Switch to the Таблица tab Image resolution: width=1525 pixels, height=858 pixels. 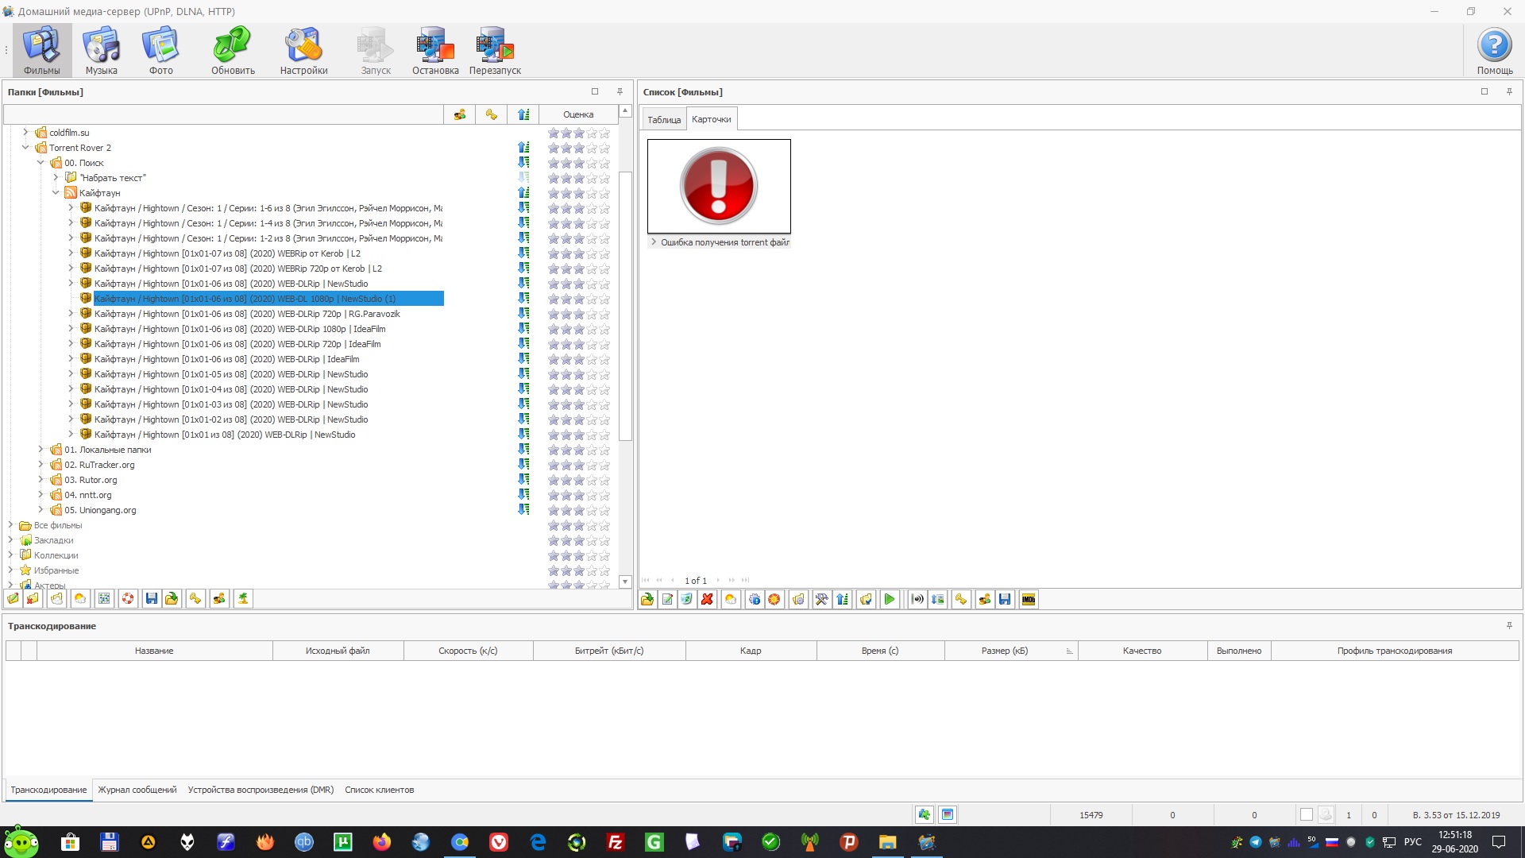point(664,120)
